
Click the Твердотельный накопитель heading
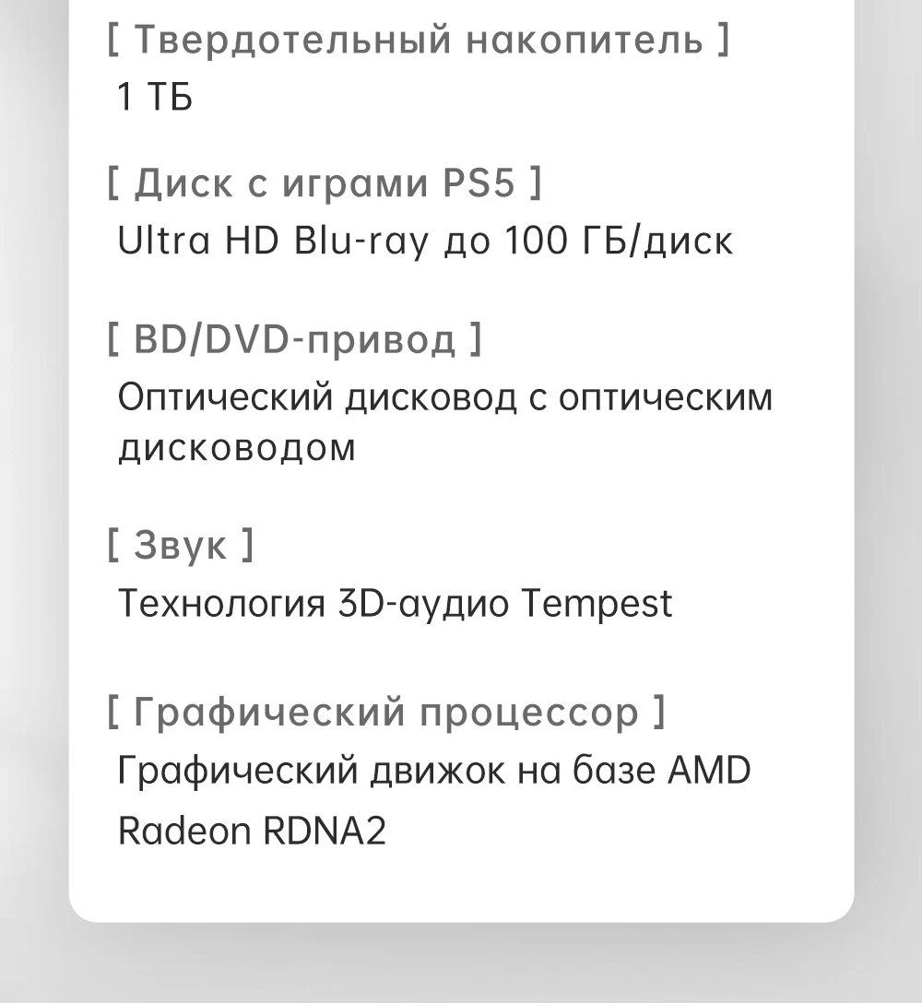click(418, 41)
